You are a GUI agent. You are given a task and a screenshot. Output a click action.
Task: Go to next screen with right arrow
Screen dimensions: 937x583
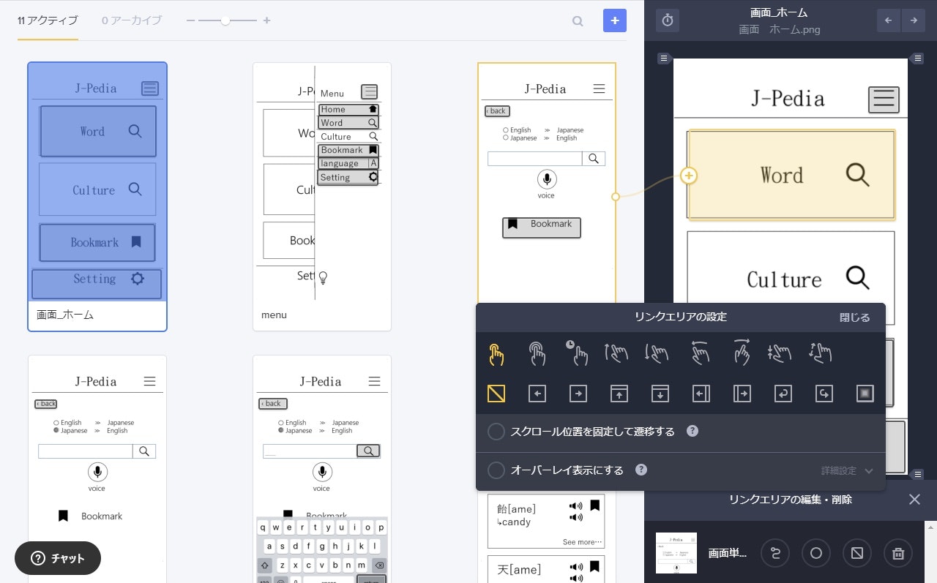[914, 20]
